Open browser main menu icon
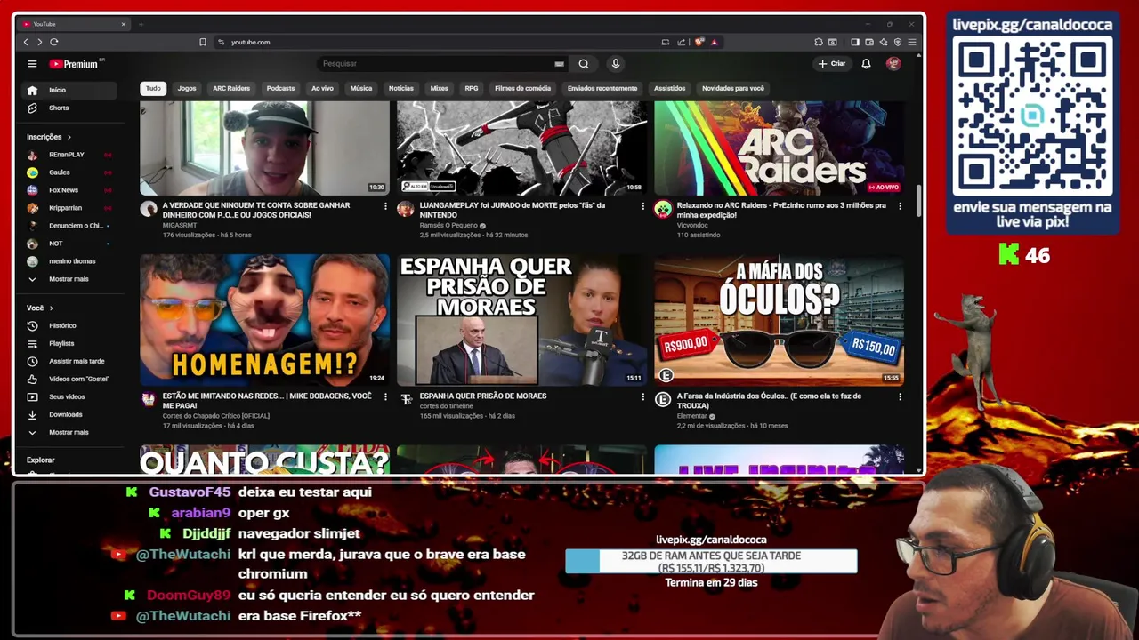 [x=912, y=42]
